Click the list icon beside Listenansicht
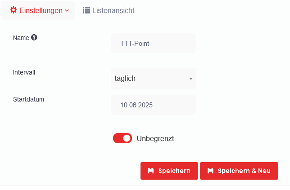 (86, 10)
